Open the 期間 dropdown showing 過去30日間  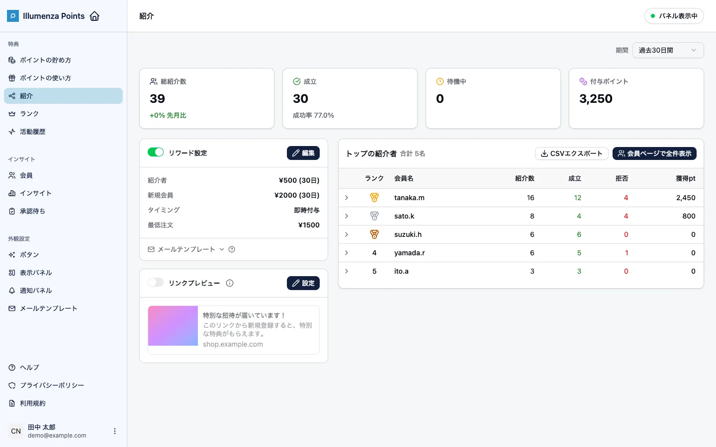pos(668,50)
